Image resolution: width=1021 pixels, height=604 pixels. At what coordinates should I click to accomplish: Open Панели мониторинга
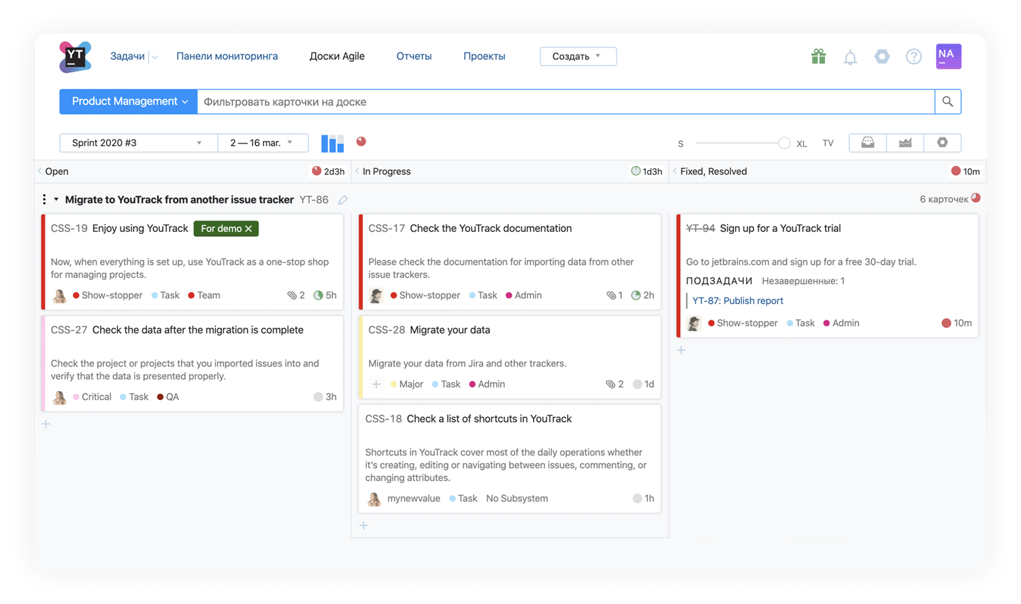click(x=227, y=56)
